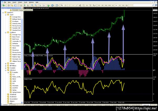Open the New Chart toolbar icon
Screen dimensions: 158x111
(3, 5)
